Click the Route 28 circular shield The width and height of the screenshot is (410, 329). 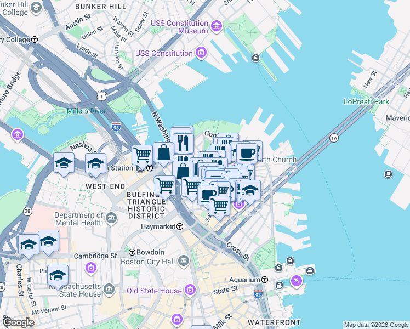27,211
